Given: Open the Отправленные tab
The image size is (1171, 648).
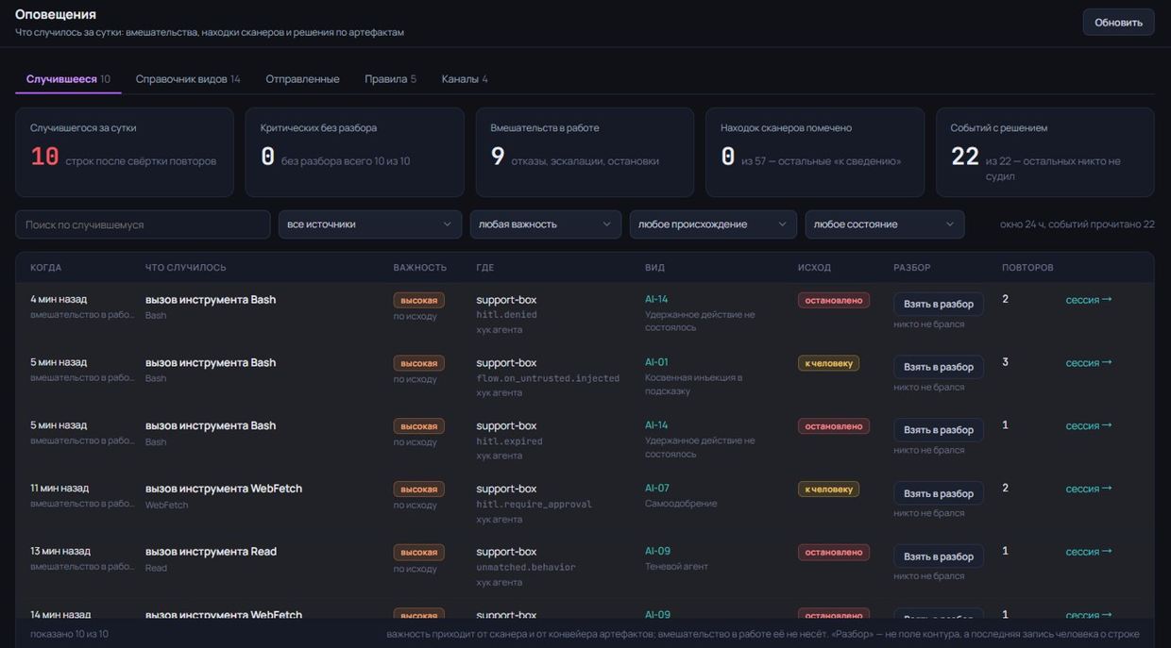Looking at the screenshot, I should tap(302, 79).
